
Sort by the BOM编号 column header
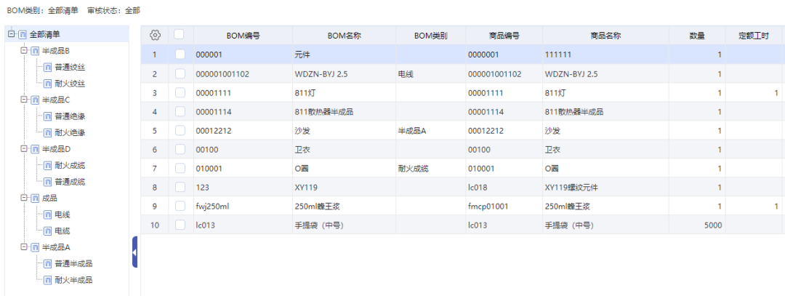(x=243, y=35)
